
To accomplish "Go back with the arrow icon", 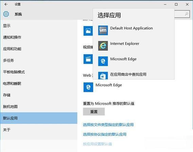I will [6, 4].
